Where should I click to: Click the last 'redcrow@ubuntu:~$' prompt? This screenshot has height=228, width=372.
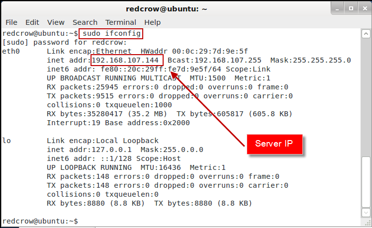(40, 221)
